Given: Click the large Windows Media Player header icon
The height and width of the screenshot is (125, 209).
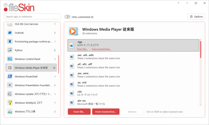Looking at the screenshot, I should pyautogui.click(x=73, y=31).
